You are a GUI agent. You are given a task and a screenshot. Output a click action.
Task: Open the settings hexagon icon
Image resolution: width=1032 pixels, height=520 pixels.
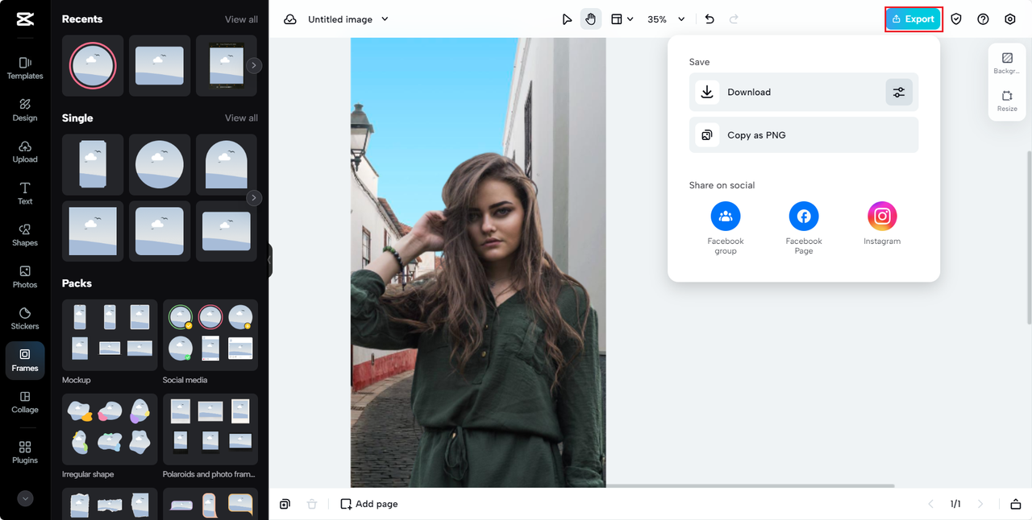click(x=1010, y=19)
